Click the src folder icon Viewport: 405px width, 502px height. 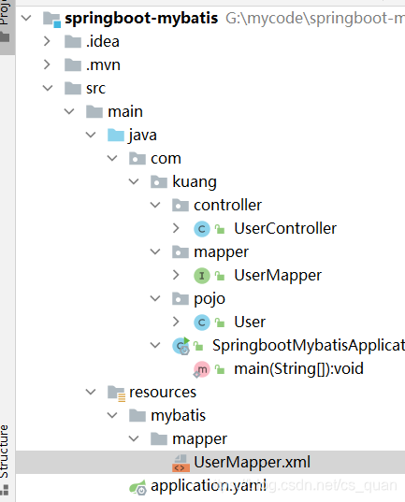pos(73,89)
